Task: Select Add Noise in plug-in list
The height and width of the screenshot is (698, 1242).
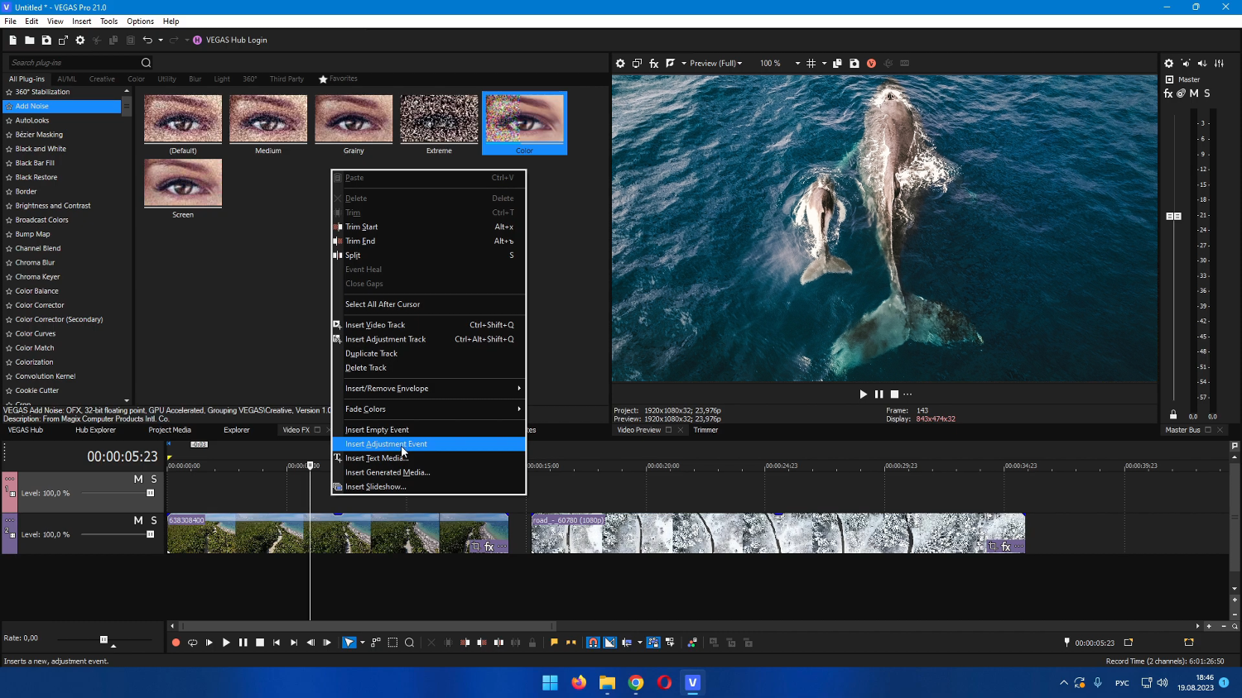Action: click(62, 106)
